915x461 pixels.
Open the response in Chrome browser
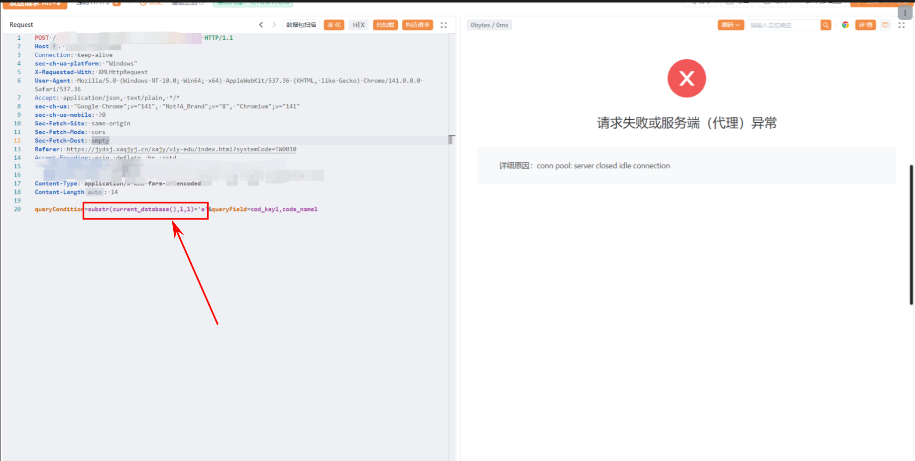click(x=845, y=25)
